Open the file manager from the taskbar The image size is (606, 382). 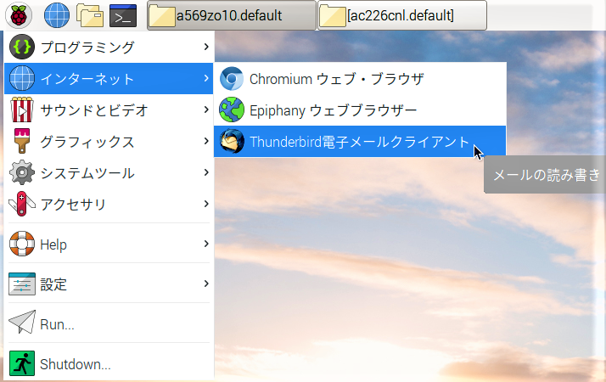pos(90,15)
